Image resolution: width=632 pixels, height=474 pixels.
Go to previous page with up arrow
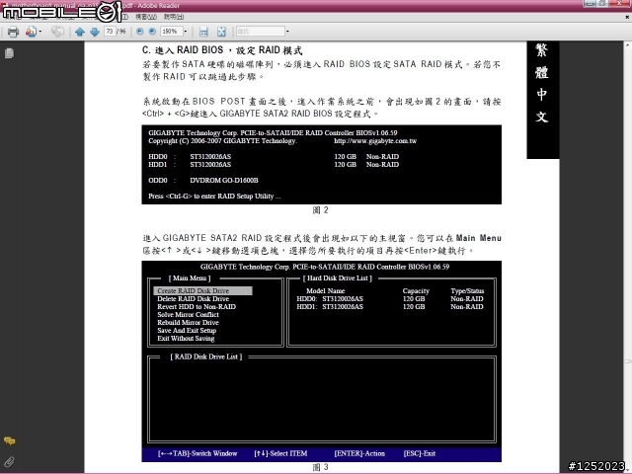tap(80, 32)
